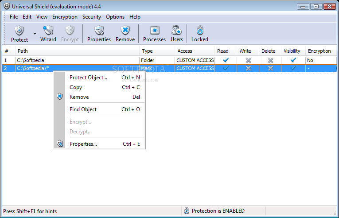This screenshot has width=339, height=218.
Task: Click the Properties icon in context menu
Action: pos(60,144)
